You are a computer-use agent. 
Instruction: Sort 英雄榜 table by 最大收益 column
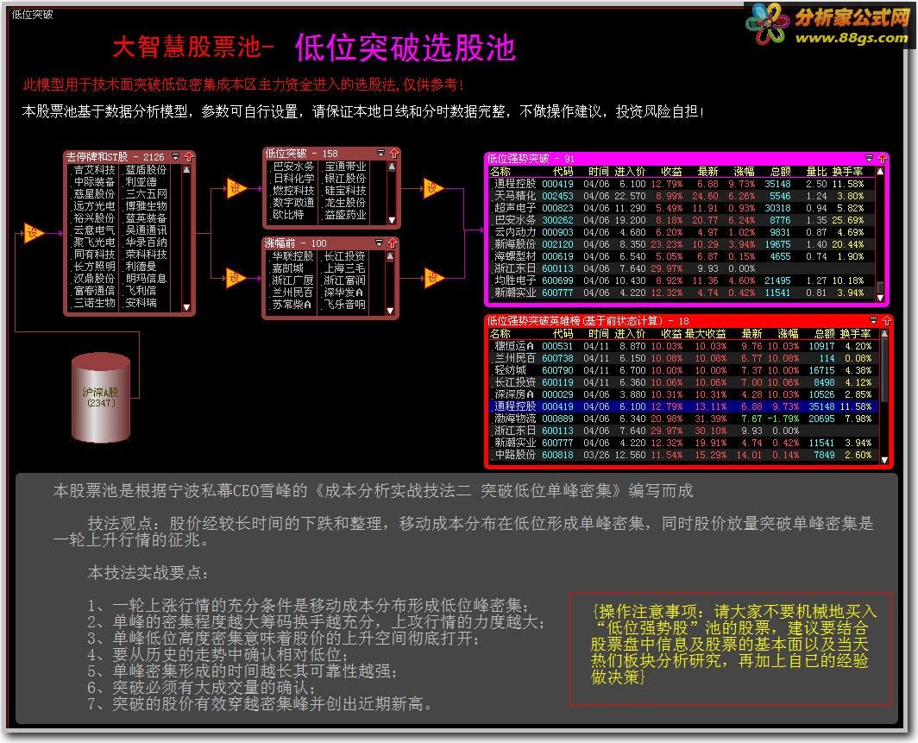pos(706,334)
